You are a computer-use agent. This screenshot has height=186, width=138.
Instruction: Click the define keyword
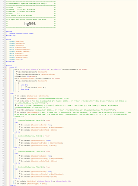pyautogui.click(x=9, y=39)
